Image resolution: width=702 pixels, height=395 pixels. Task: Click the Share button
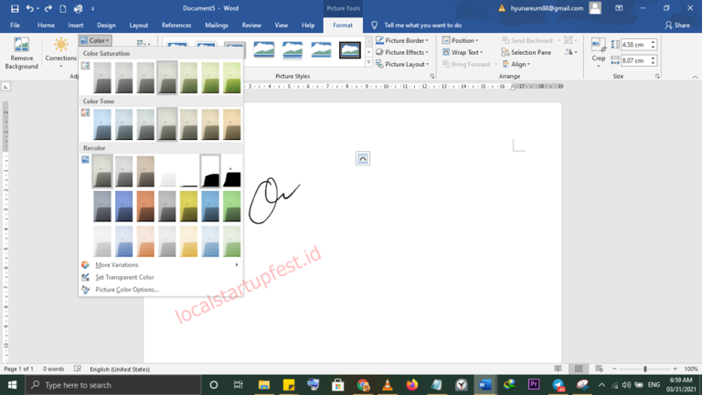click(677, 25)
